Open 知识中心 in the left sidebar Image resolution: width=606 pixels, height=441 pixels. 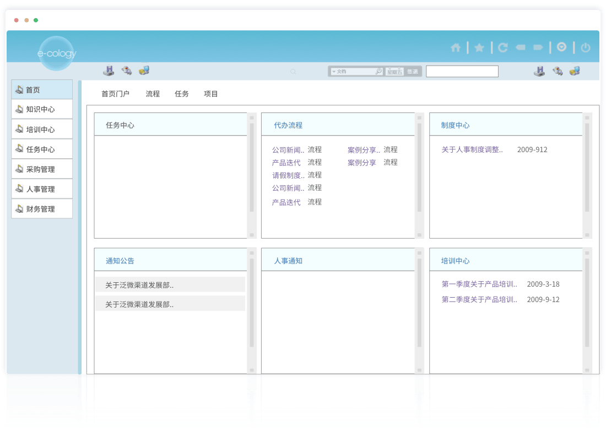[42, 110]
